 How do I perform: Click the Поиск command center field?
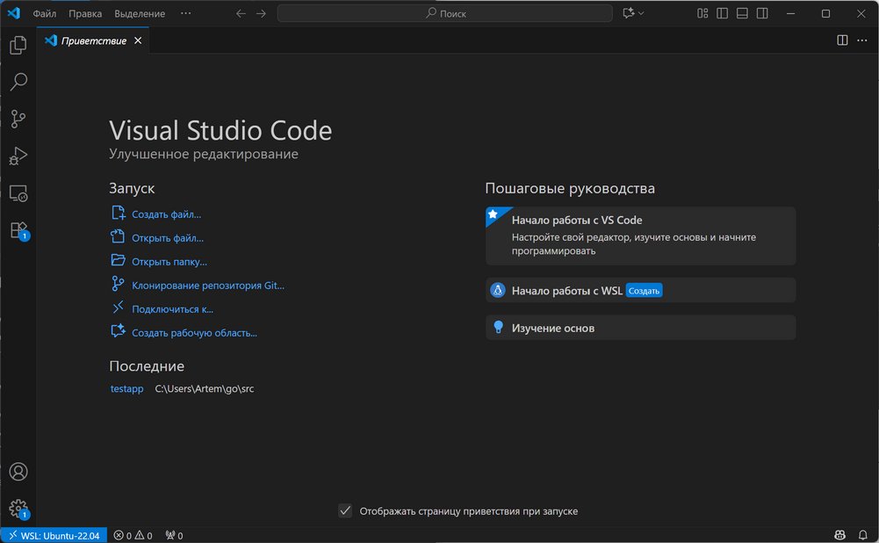coord(445,13)
